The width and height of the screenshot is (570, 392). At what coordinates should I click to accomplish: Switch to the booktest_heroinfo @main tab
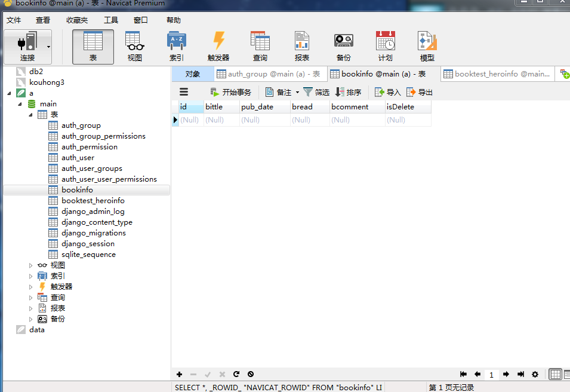(x=497, y=74)
